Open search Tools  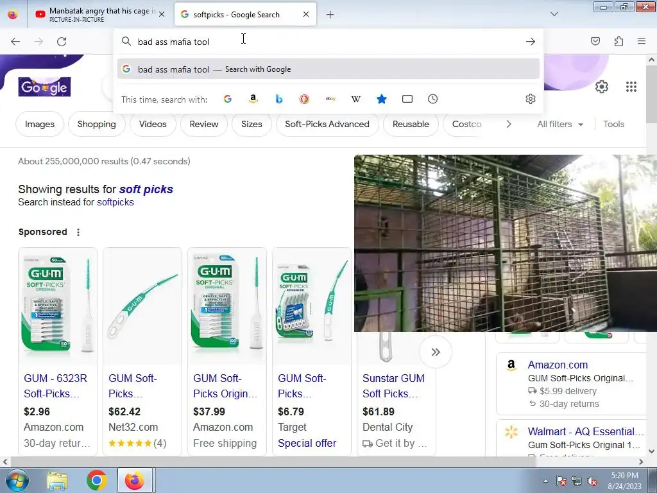pos(613,124)
